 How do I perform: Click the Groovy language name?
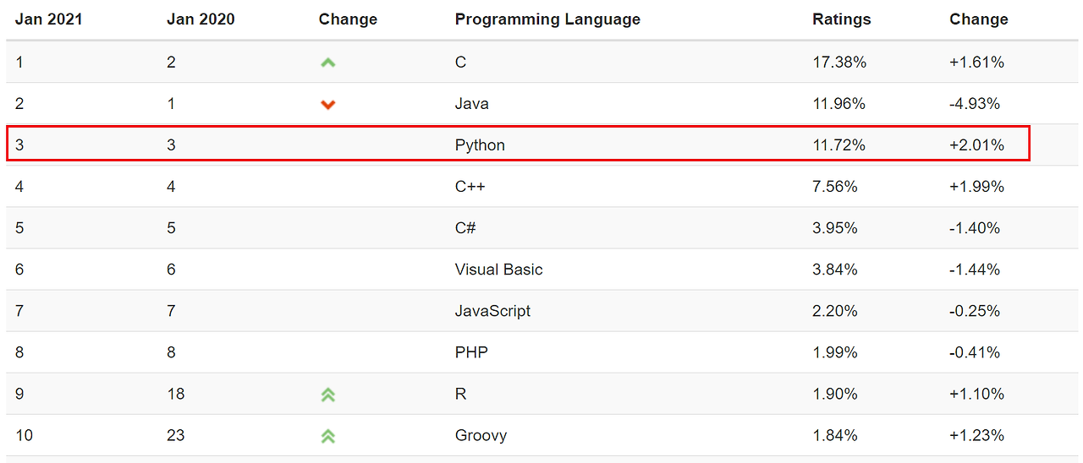[x=481, y=436]
